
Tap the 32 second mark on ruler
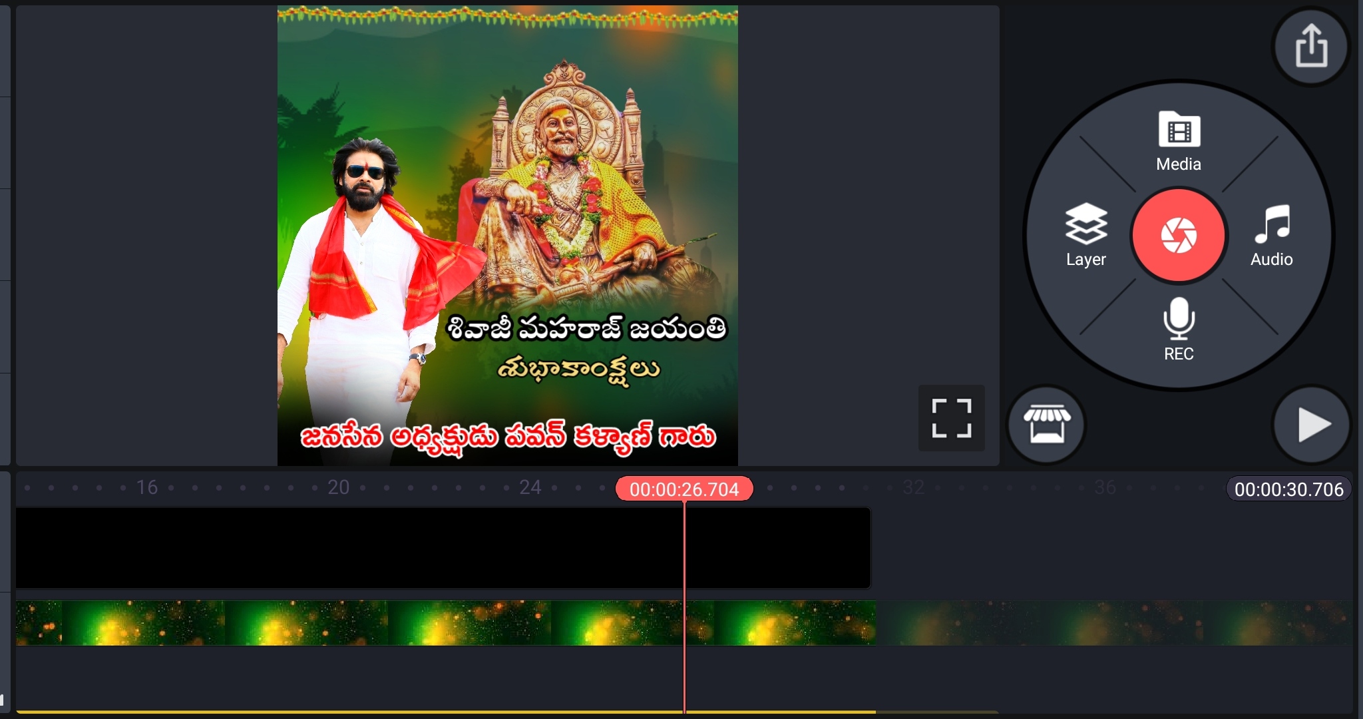tap(913, 487)
